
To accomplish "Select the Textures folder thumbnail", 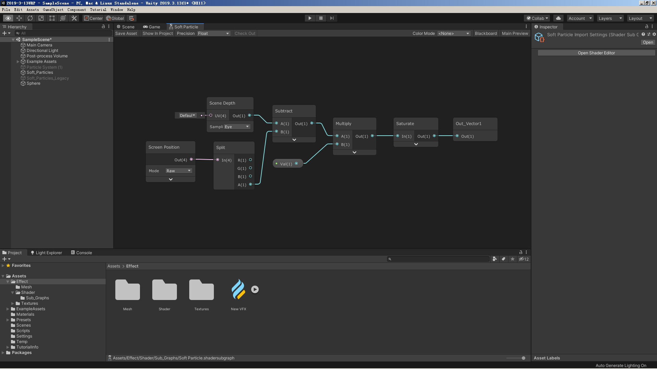I will click(202, 290).
